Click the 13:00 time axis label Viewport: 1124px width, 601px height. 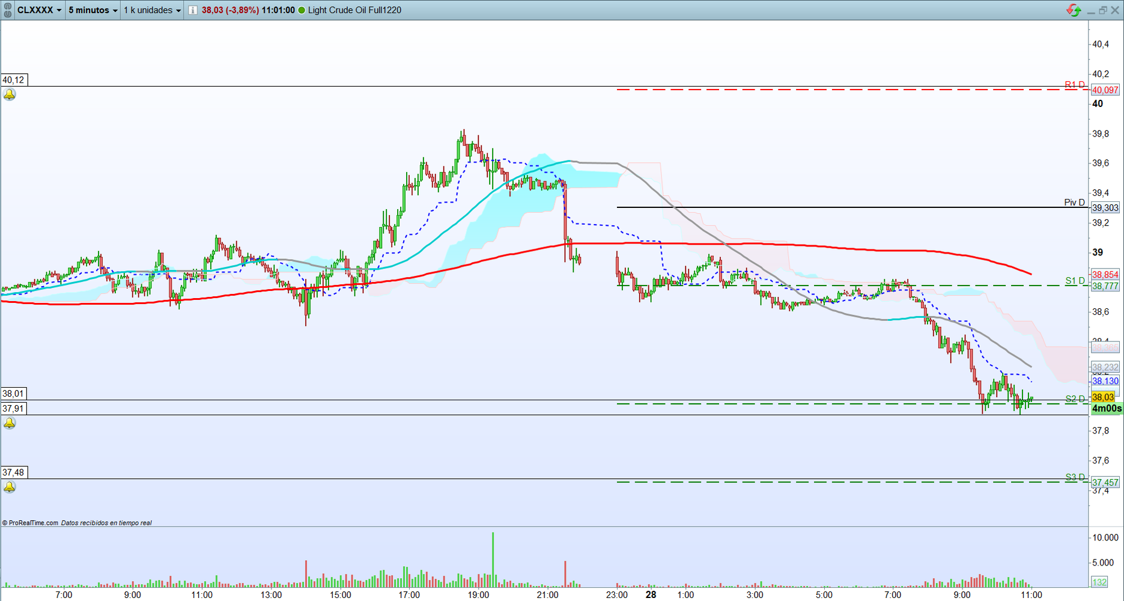point(271,595)
